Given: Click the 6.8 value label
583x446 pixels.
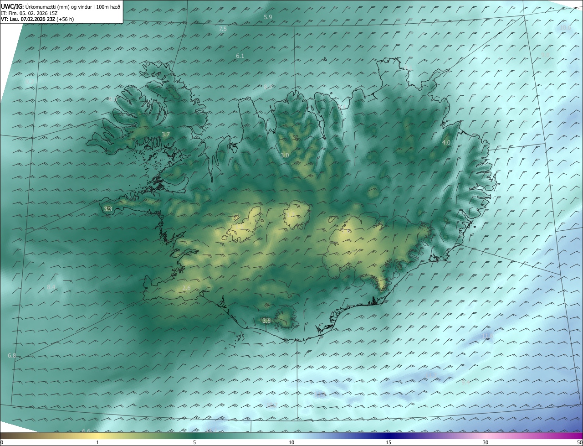Looking at the screenshot, I should tap(12, 355).
